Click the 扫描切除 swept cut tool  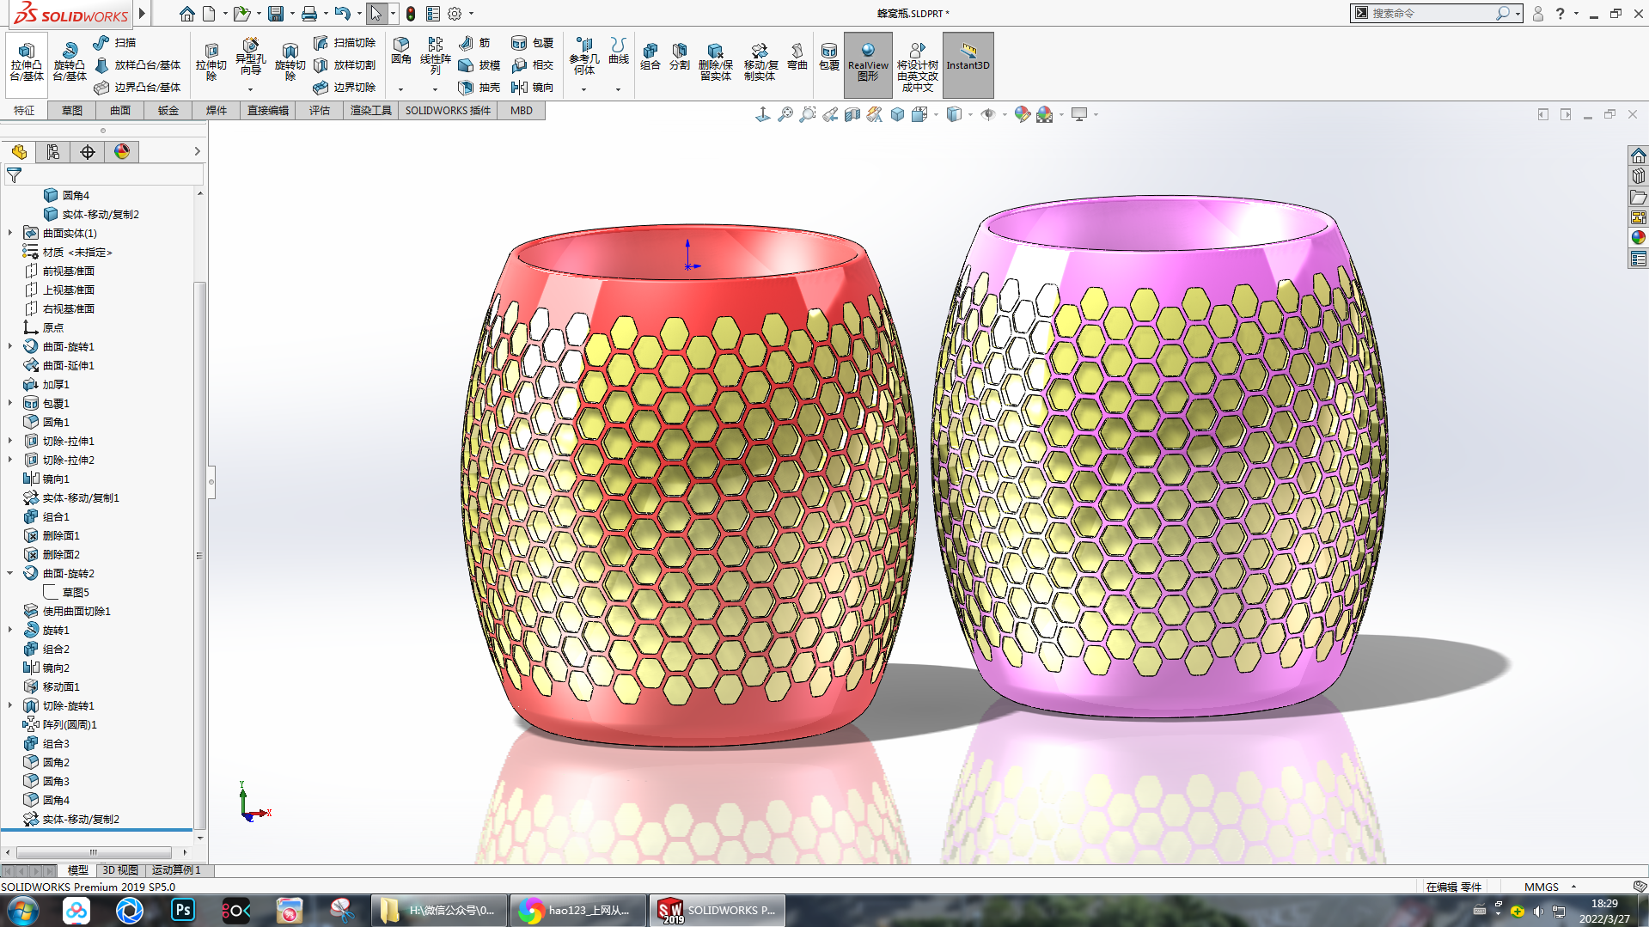click(345, 42)
